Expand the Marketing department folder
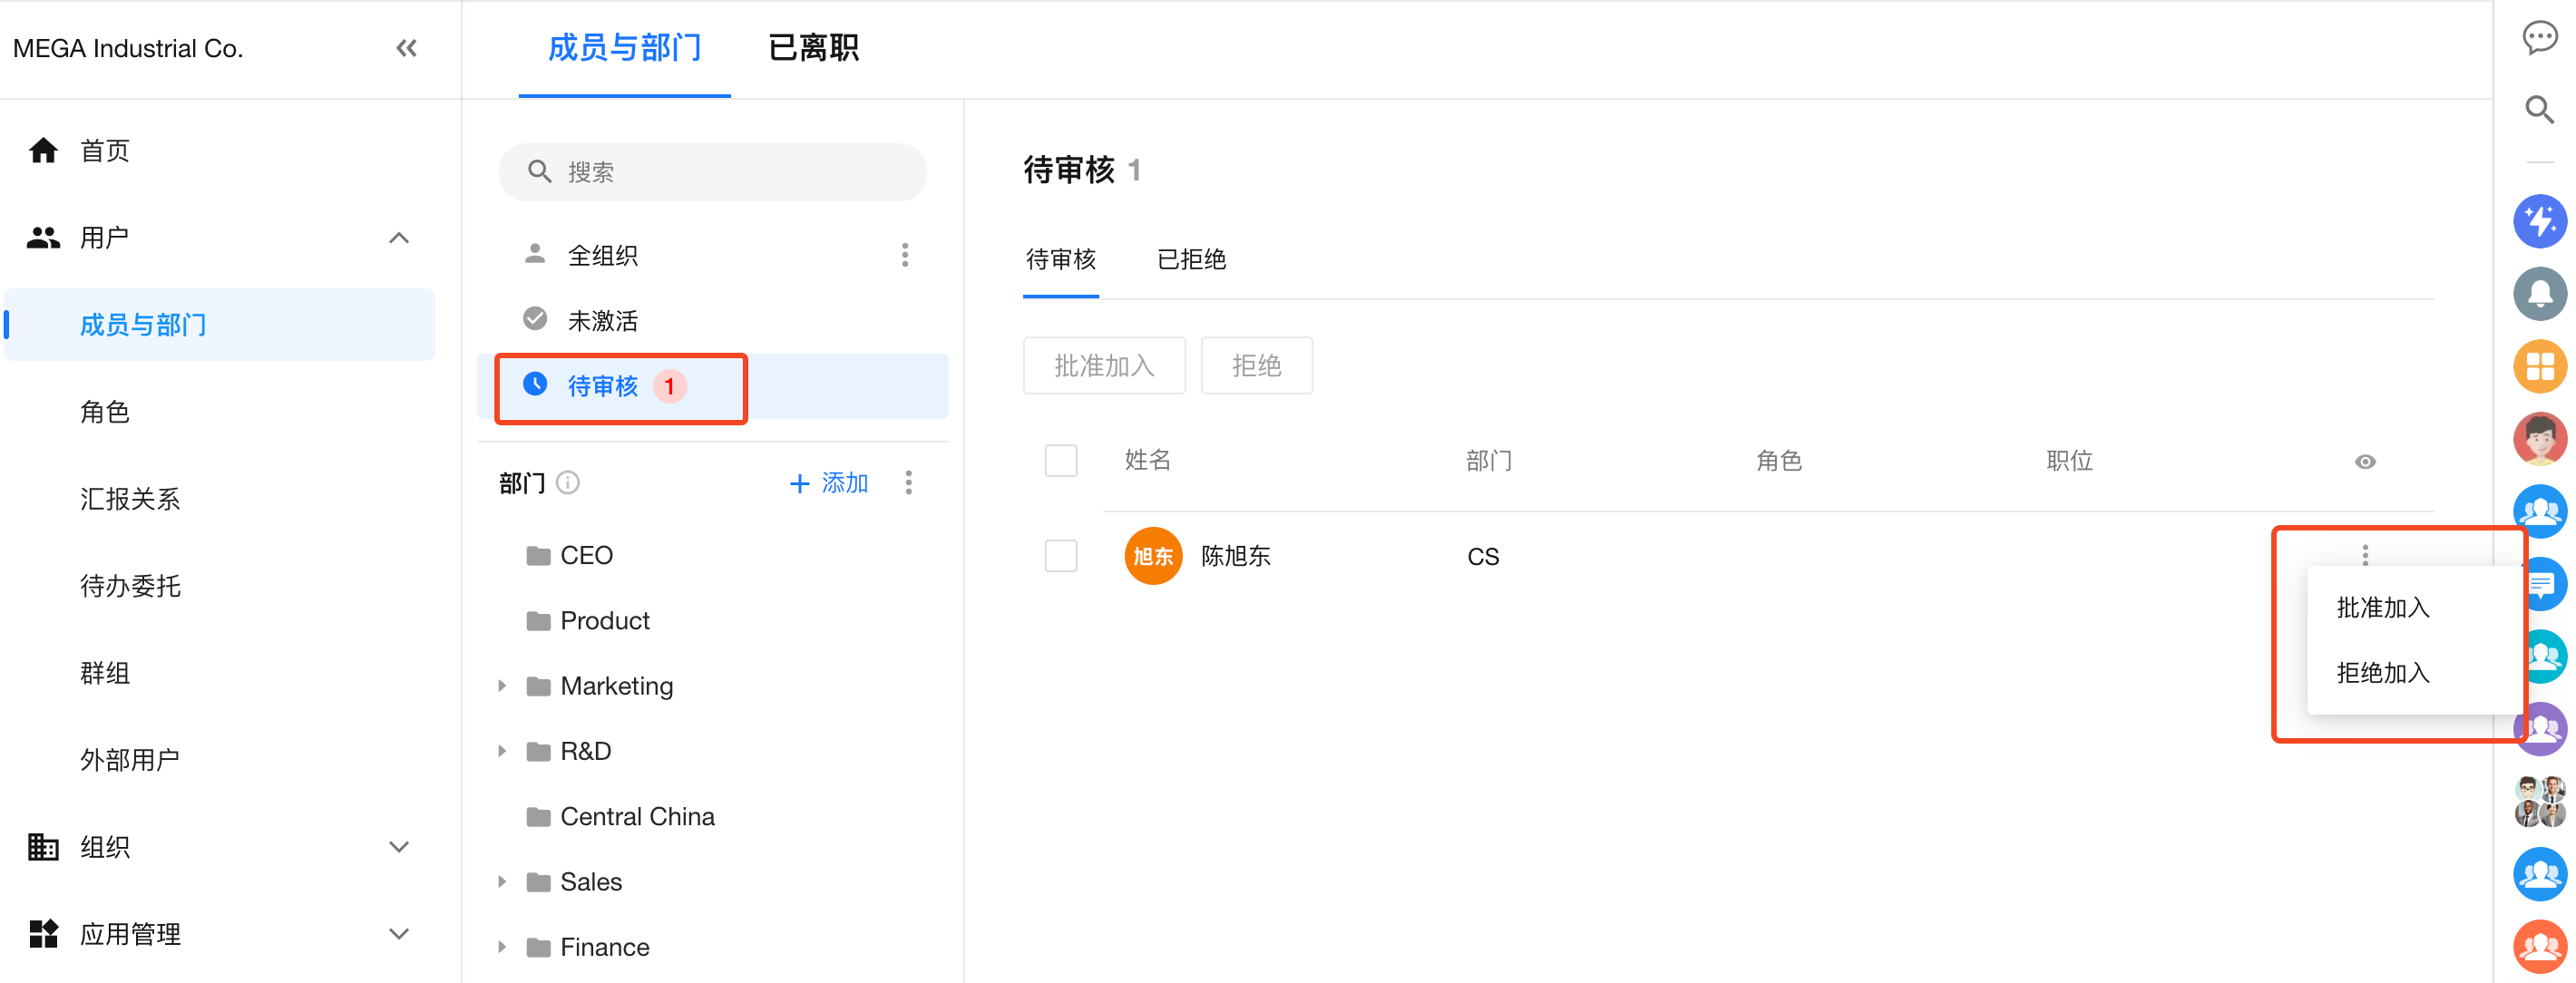Viewport: 2576px width, 983px height. (502, 686)
